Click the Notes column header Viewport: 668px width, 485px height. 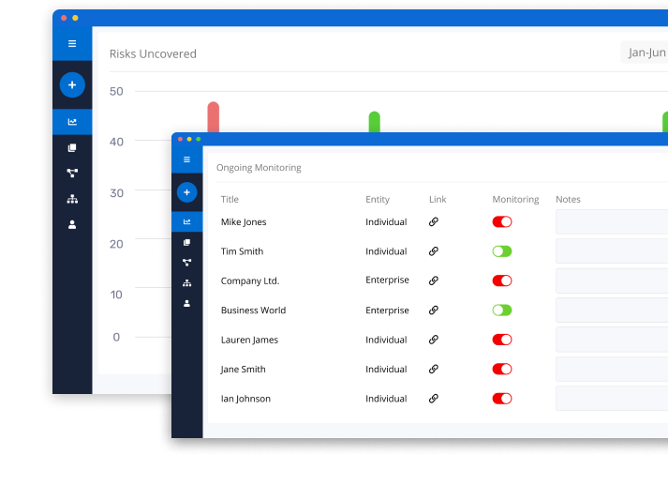[x=568, y=199]
